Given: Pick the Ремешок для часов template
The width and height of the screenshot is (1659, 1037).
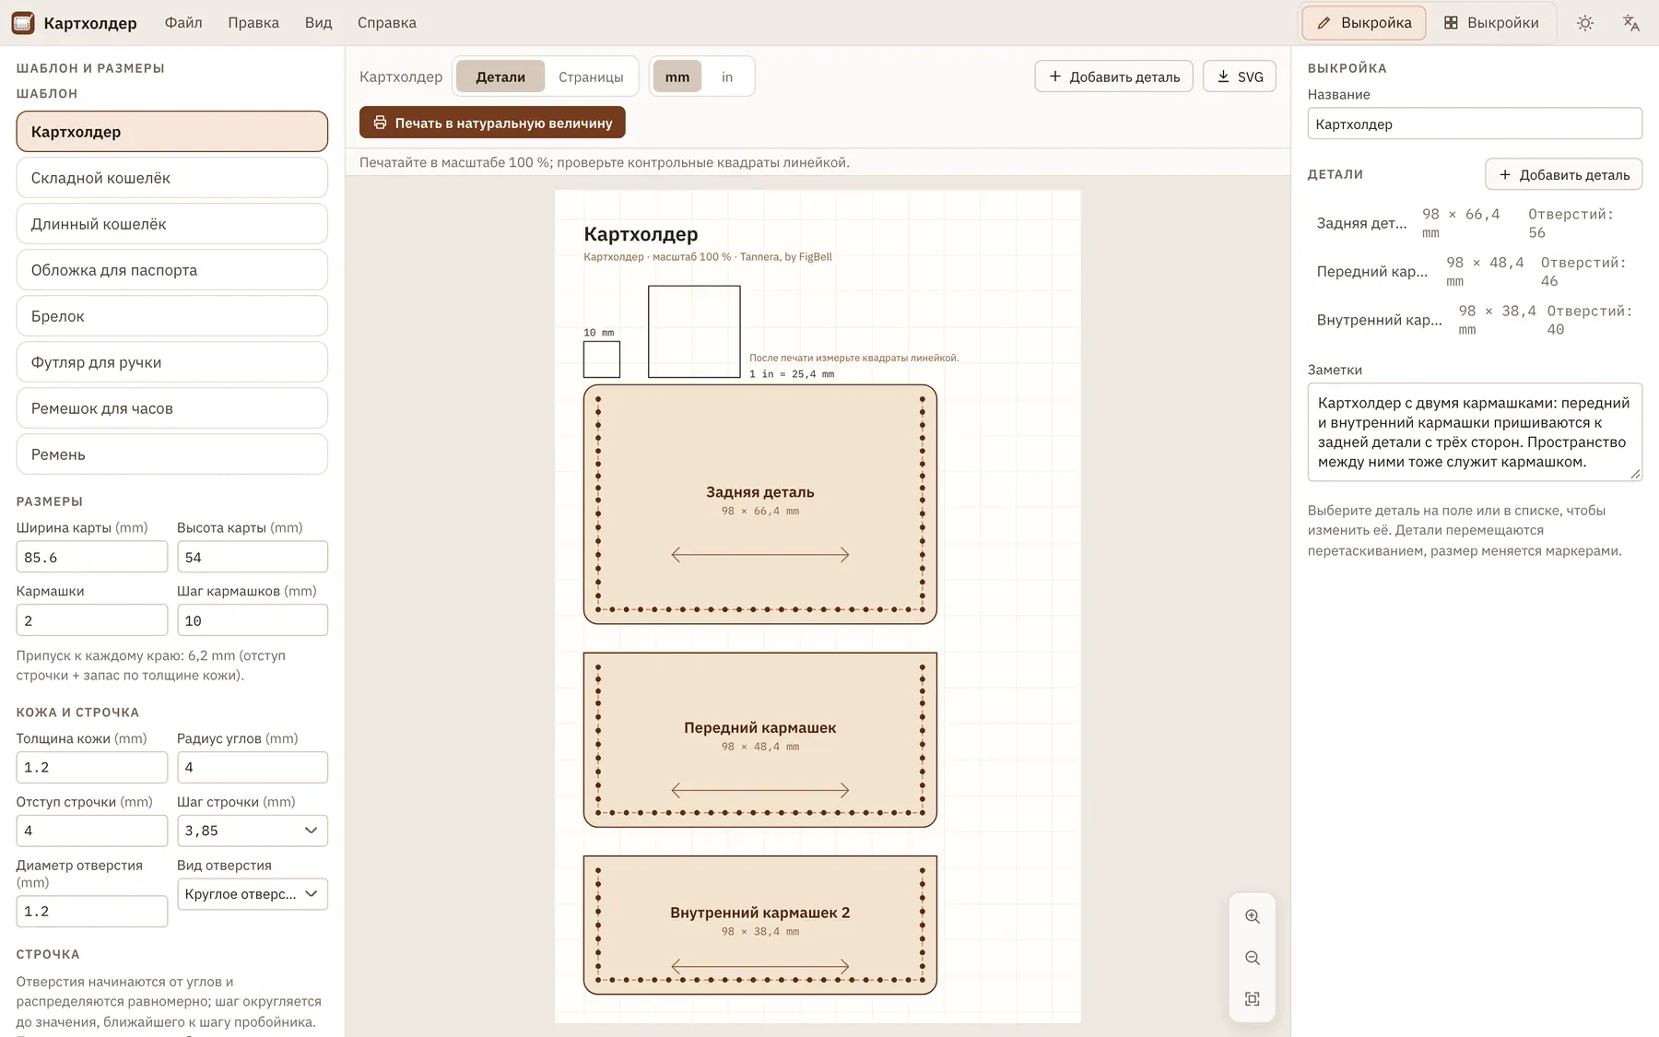Looking at the screenshot, I should coord(172,408).
